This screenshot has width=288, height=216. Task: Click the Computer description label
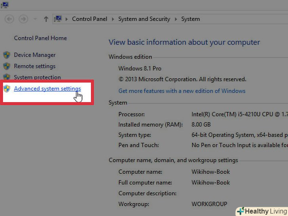[147, 193]
